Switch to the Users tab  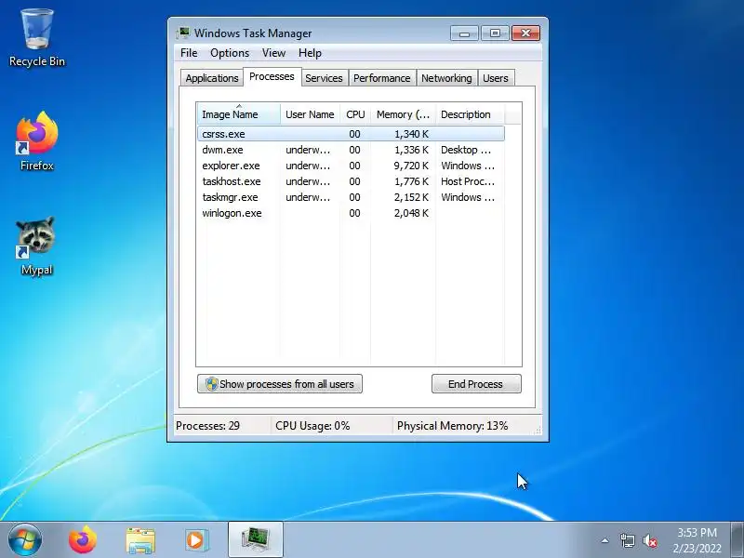click(x=496, y=78)
